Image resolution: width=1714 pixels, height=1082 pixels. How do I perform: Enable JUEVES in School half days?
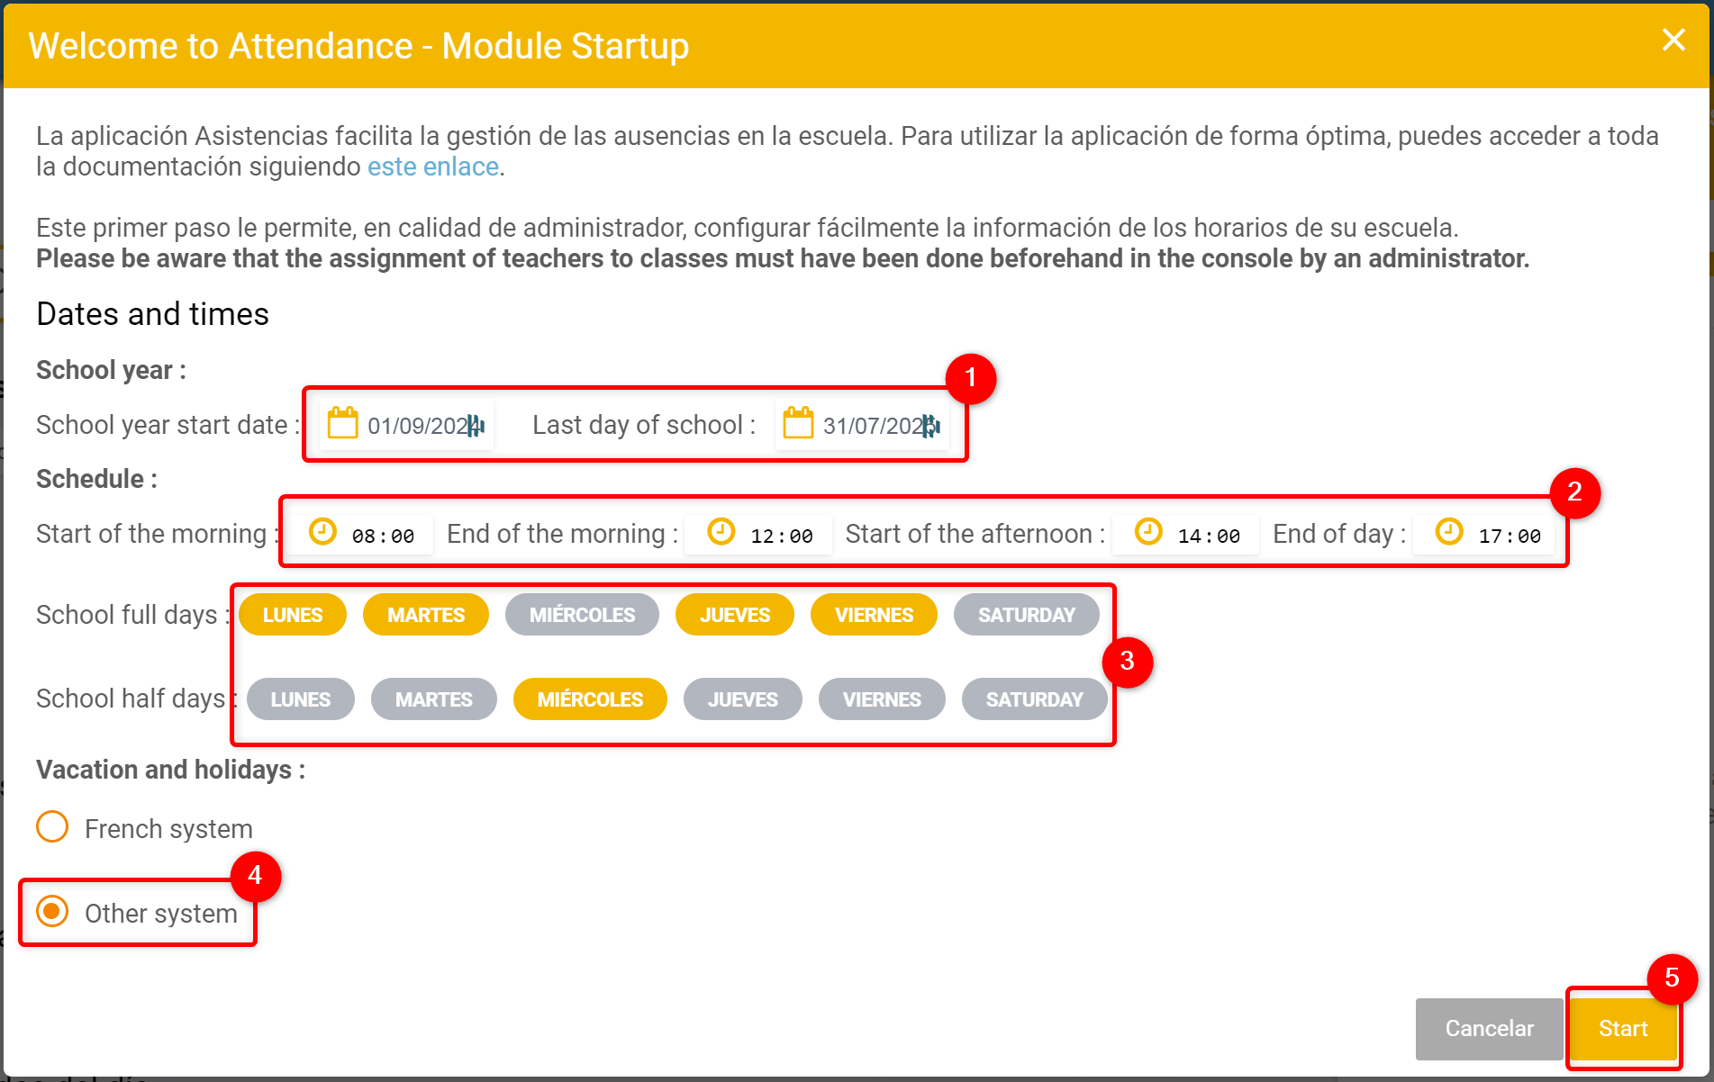click(742, 699)
